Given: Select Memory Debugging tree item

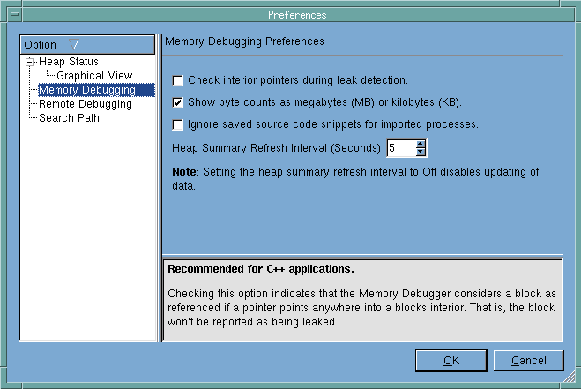Looking at the screenshot, I should (x=86, y=90).
